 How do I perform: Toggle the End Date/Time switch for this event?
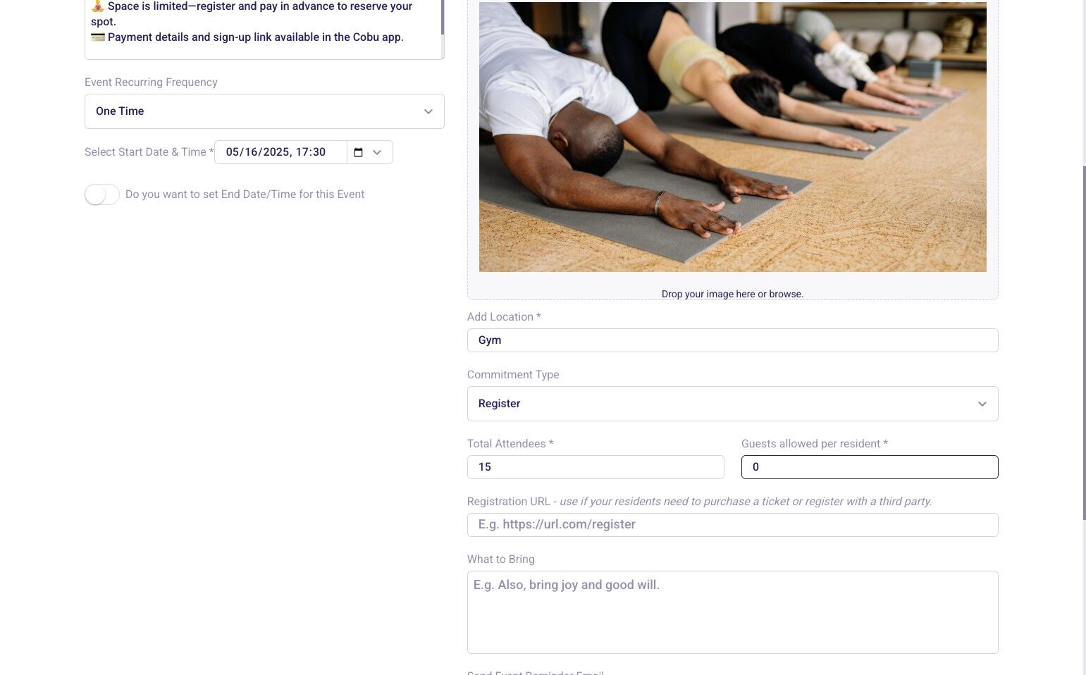point(102,194)
